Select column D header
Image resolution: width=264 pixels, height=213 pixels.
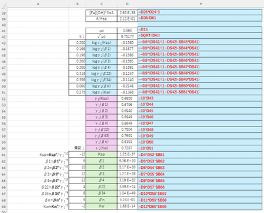(x=128, y=4)
